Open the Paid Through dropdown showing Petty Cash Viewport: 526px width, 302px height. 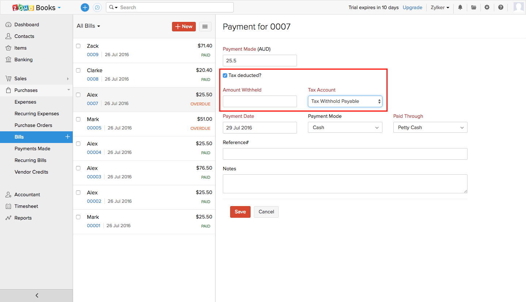430,127
